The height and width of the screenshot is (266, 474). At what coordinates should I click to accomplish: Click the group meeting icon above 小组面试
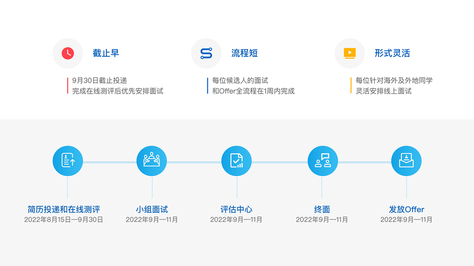pos(151,160)
